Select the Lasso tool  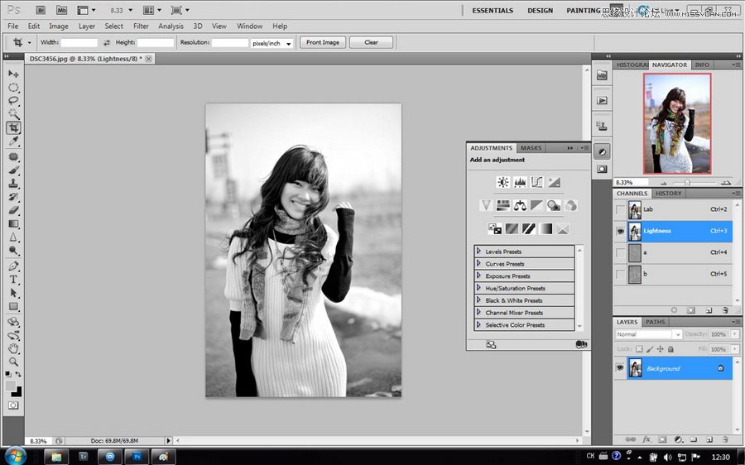[13, 100]
